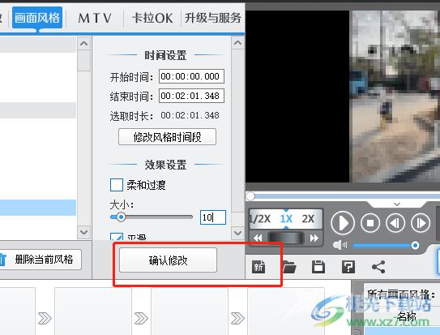Click the help question mark icon
This screenshot has height=335, width=440.
point(348,267)
